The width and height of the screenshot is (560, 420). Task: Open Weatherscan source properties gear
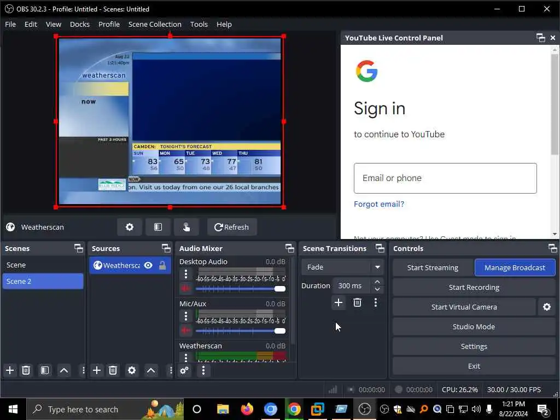pos(129,227)
